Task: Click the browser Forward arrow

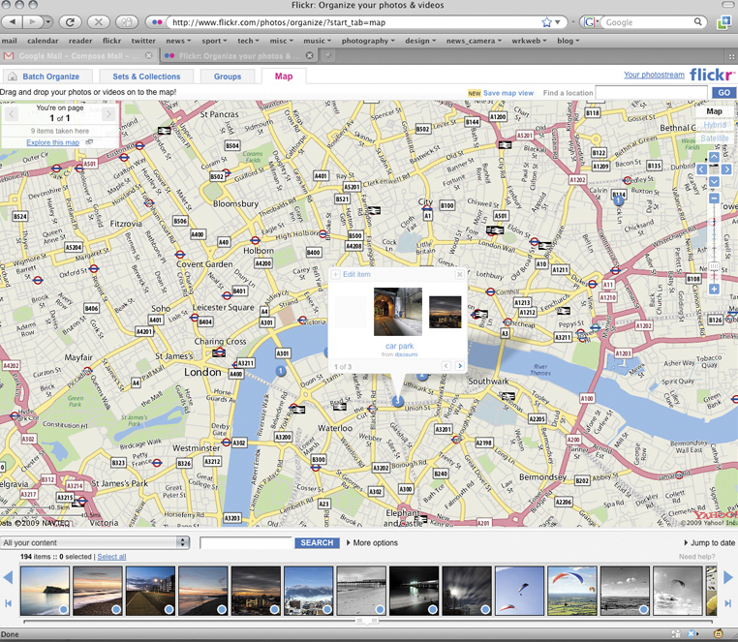Action: (32, 21)
